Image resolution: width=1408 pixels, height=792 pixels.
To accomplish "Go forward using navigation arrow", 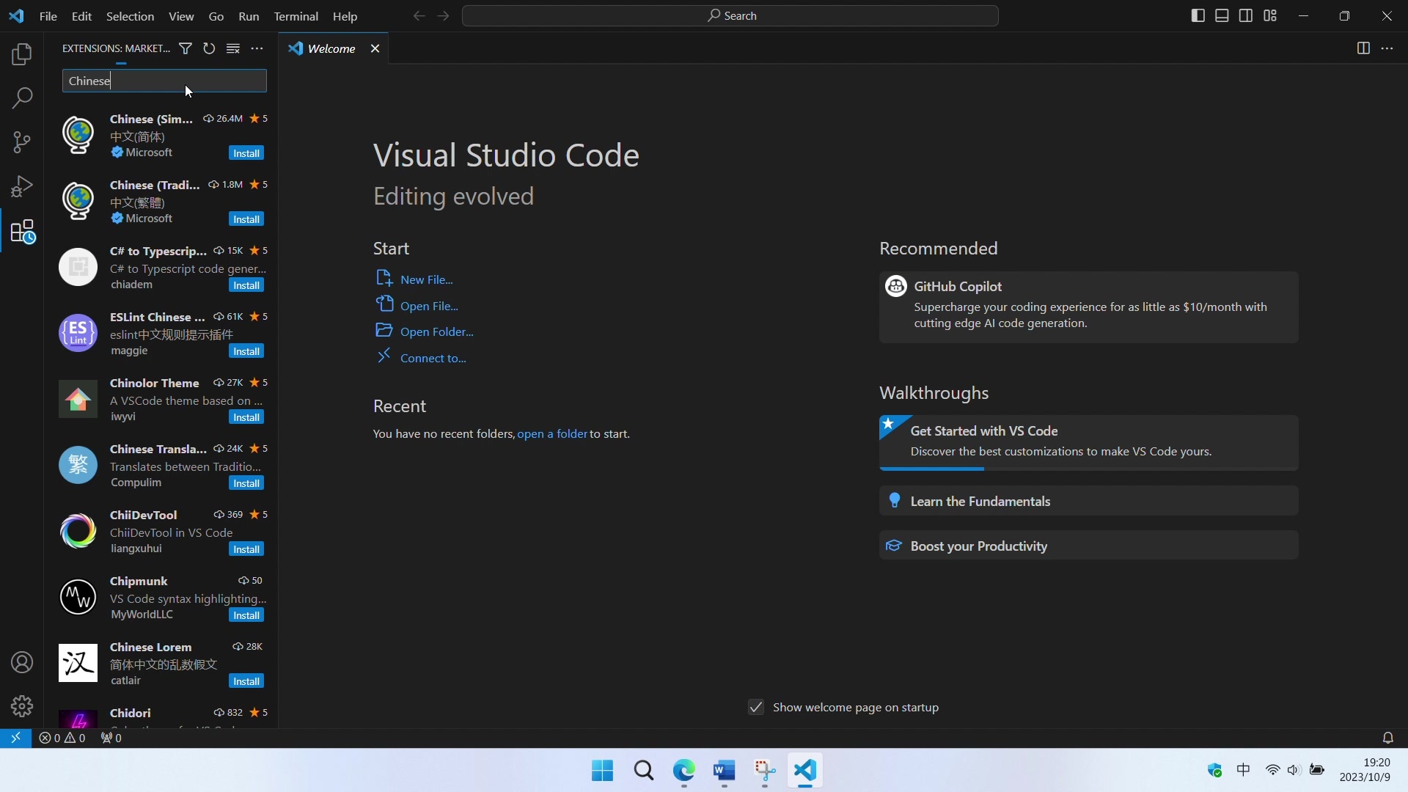I will [443, 15].
